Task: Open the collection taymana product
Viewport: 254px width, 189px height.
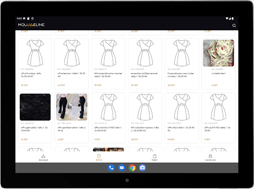Action: tap(145, 118)
